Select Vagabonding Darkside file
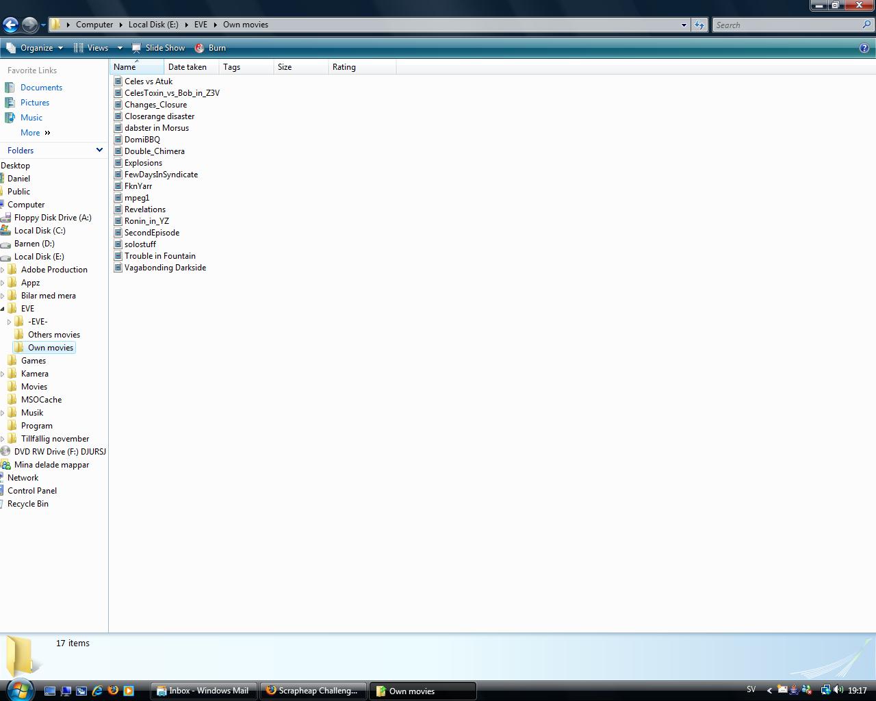 pos(165,268)
